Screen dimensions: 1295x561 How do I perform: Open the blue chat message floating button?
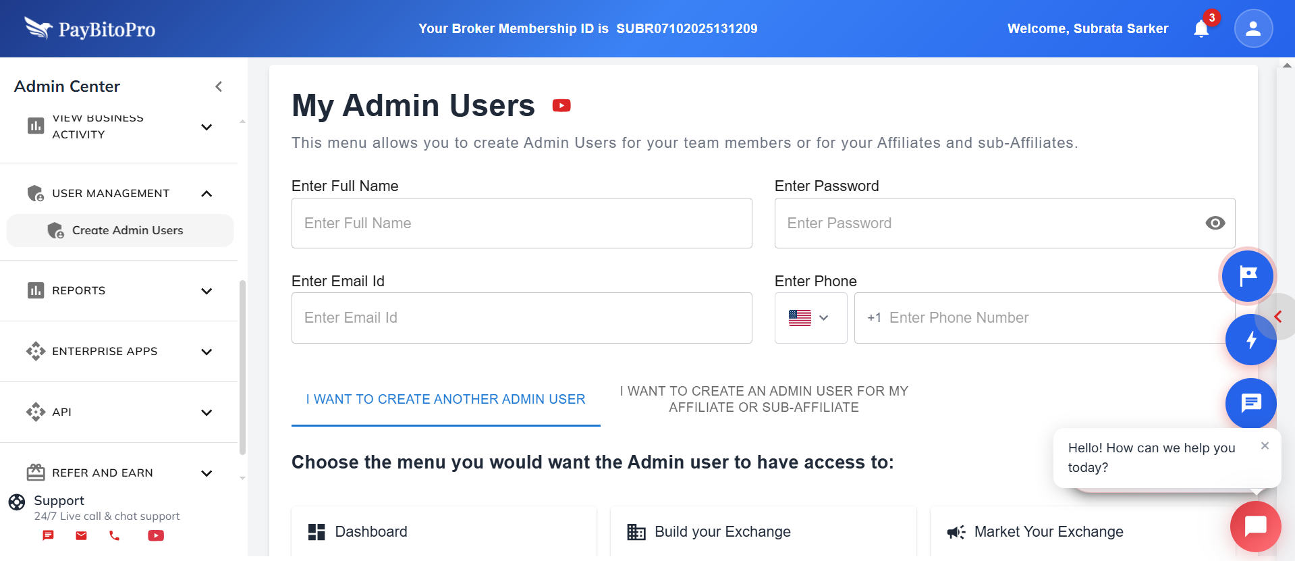click(x=1250, y=403)
